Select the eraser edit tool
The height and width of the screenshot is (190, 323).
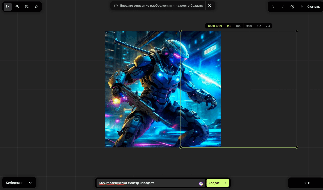36,7
